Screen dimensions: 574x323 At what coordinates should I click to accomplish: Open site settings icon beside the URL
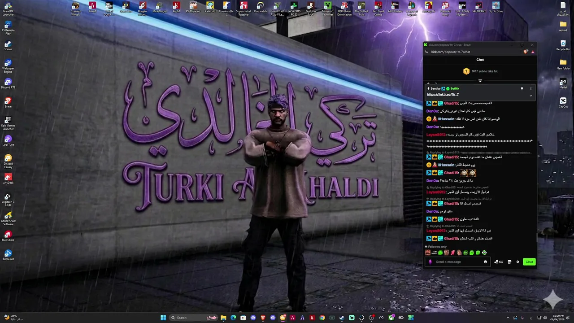426,52
